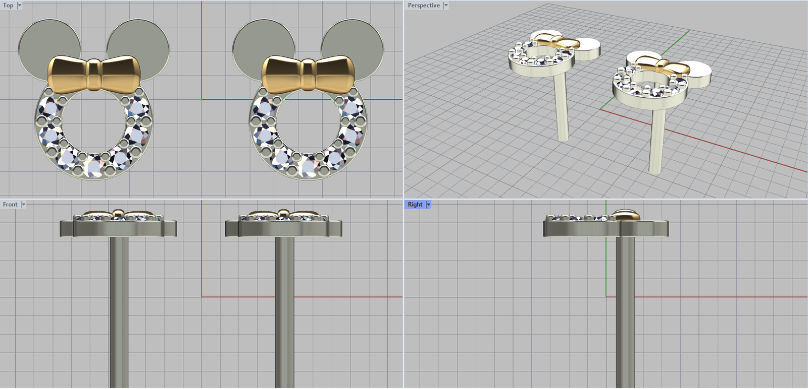The height and width of the screenshot is (389, 808).
Task: Open the Right viewport dropdown arrow
Action: coord(429,205)
